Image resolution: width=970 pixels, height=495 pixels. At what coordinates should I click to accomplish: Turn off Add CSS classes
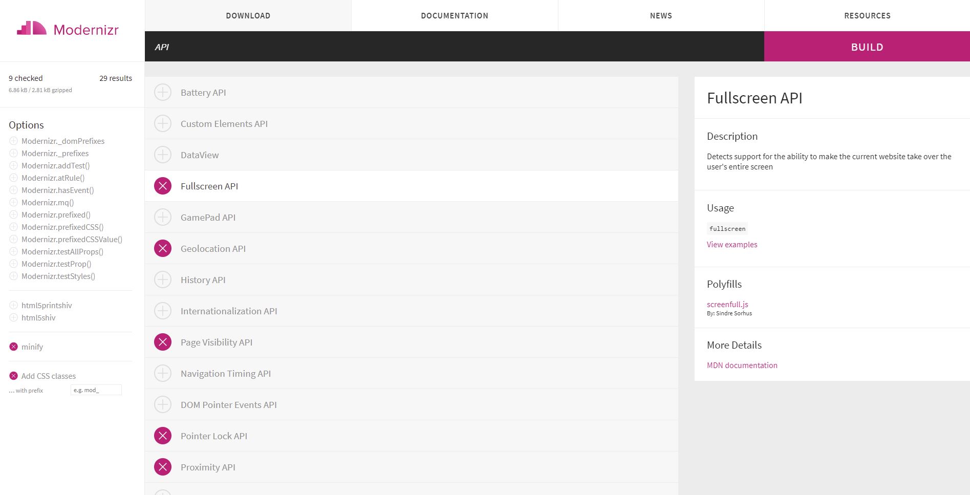[13, 375]
